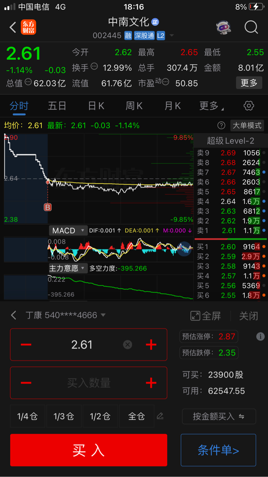Screen dimensions: 268x477
Task: Switch to 日K chart tab
Action: click(x=96, y=106)
